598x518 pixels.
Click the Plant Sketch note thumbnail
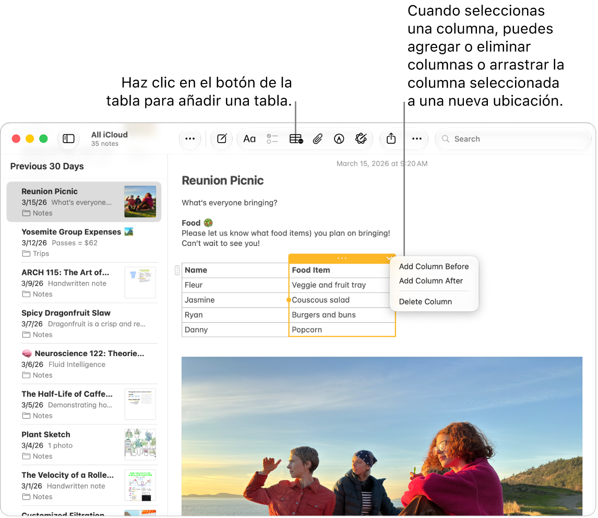point(140,445)
